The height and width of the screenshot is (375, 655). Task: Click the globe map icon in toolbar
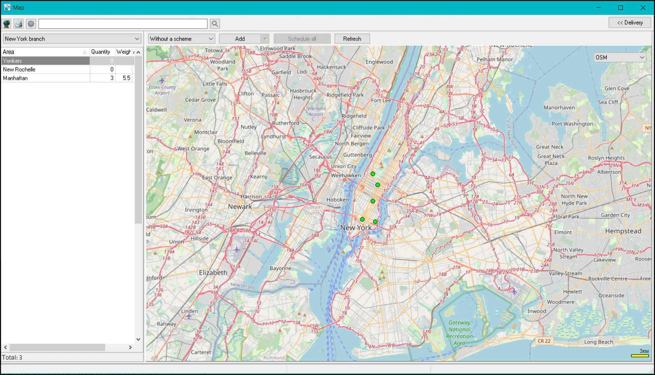coord(7,24)
